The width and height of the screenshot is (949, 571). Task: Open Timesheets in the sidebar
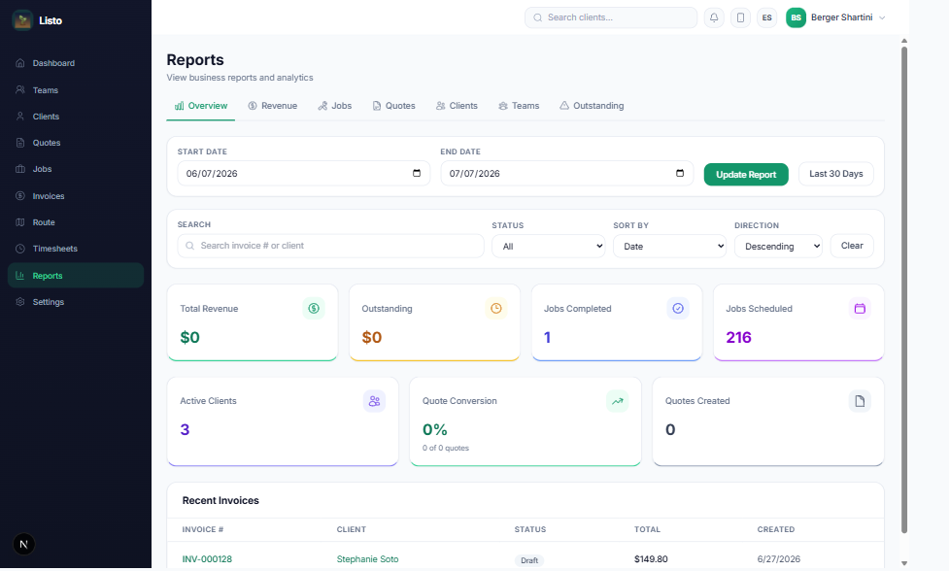[x=76, y=249]
